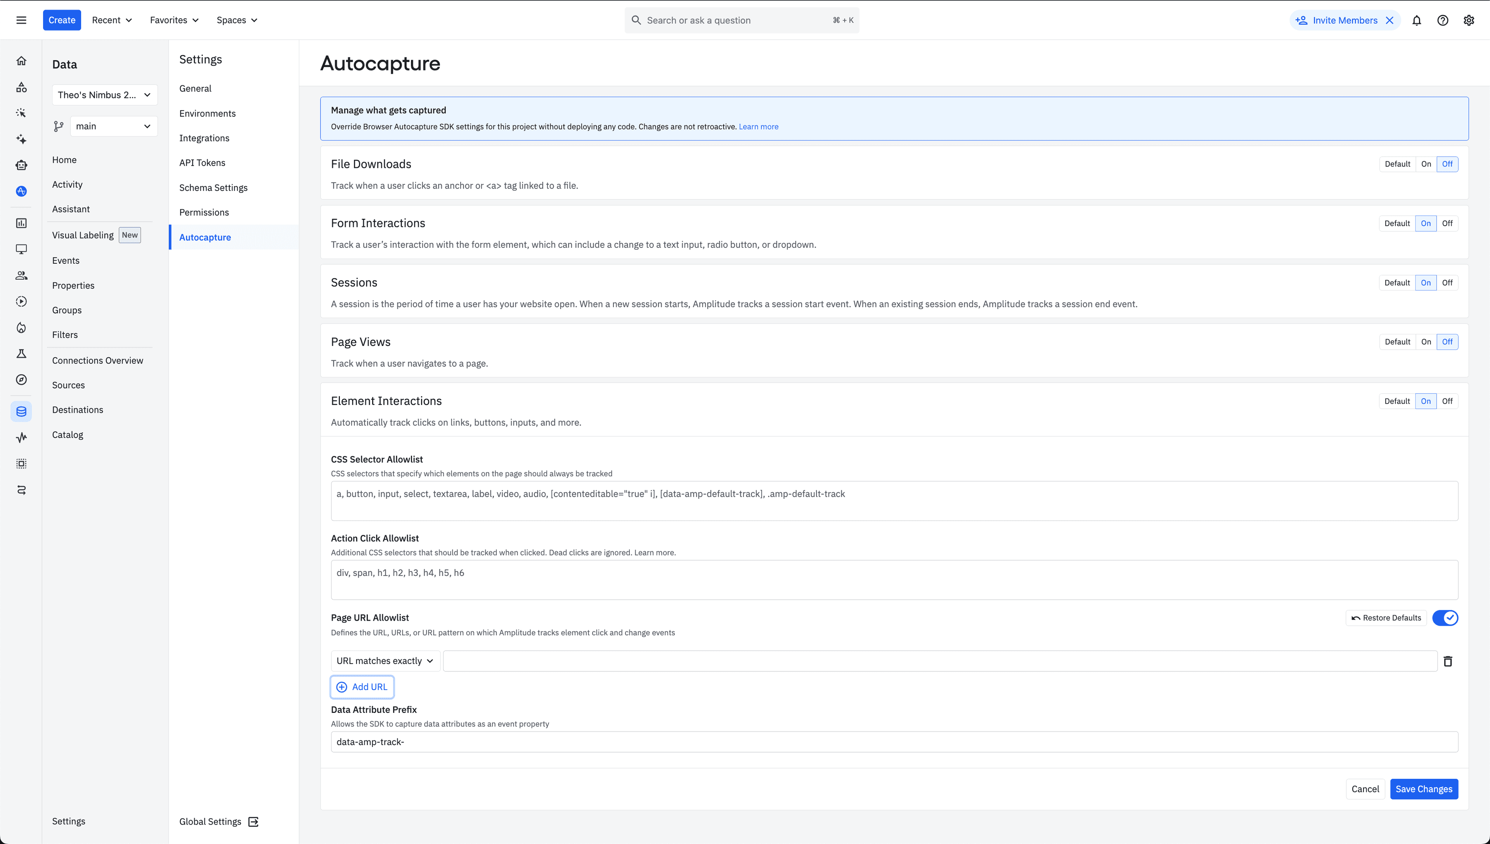Click the notifications bell icon
The height and width of the screenshot is (844, 1490).
pyautogui.click(x=1416, y=20)
